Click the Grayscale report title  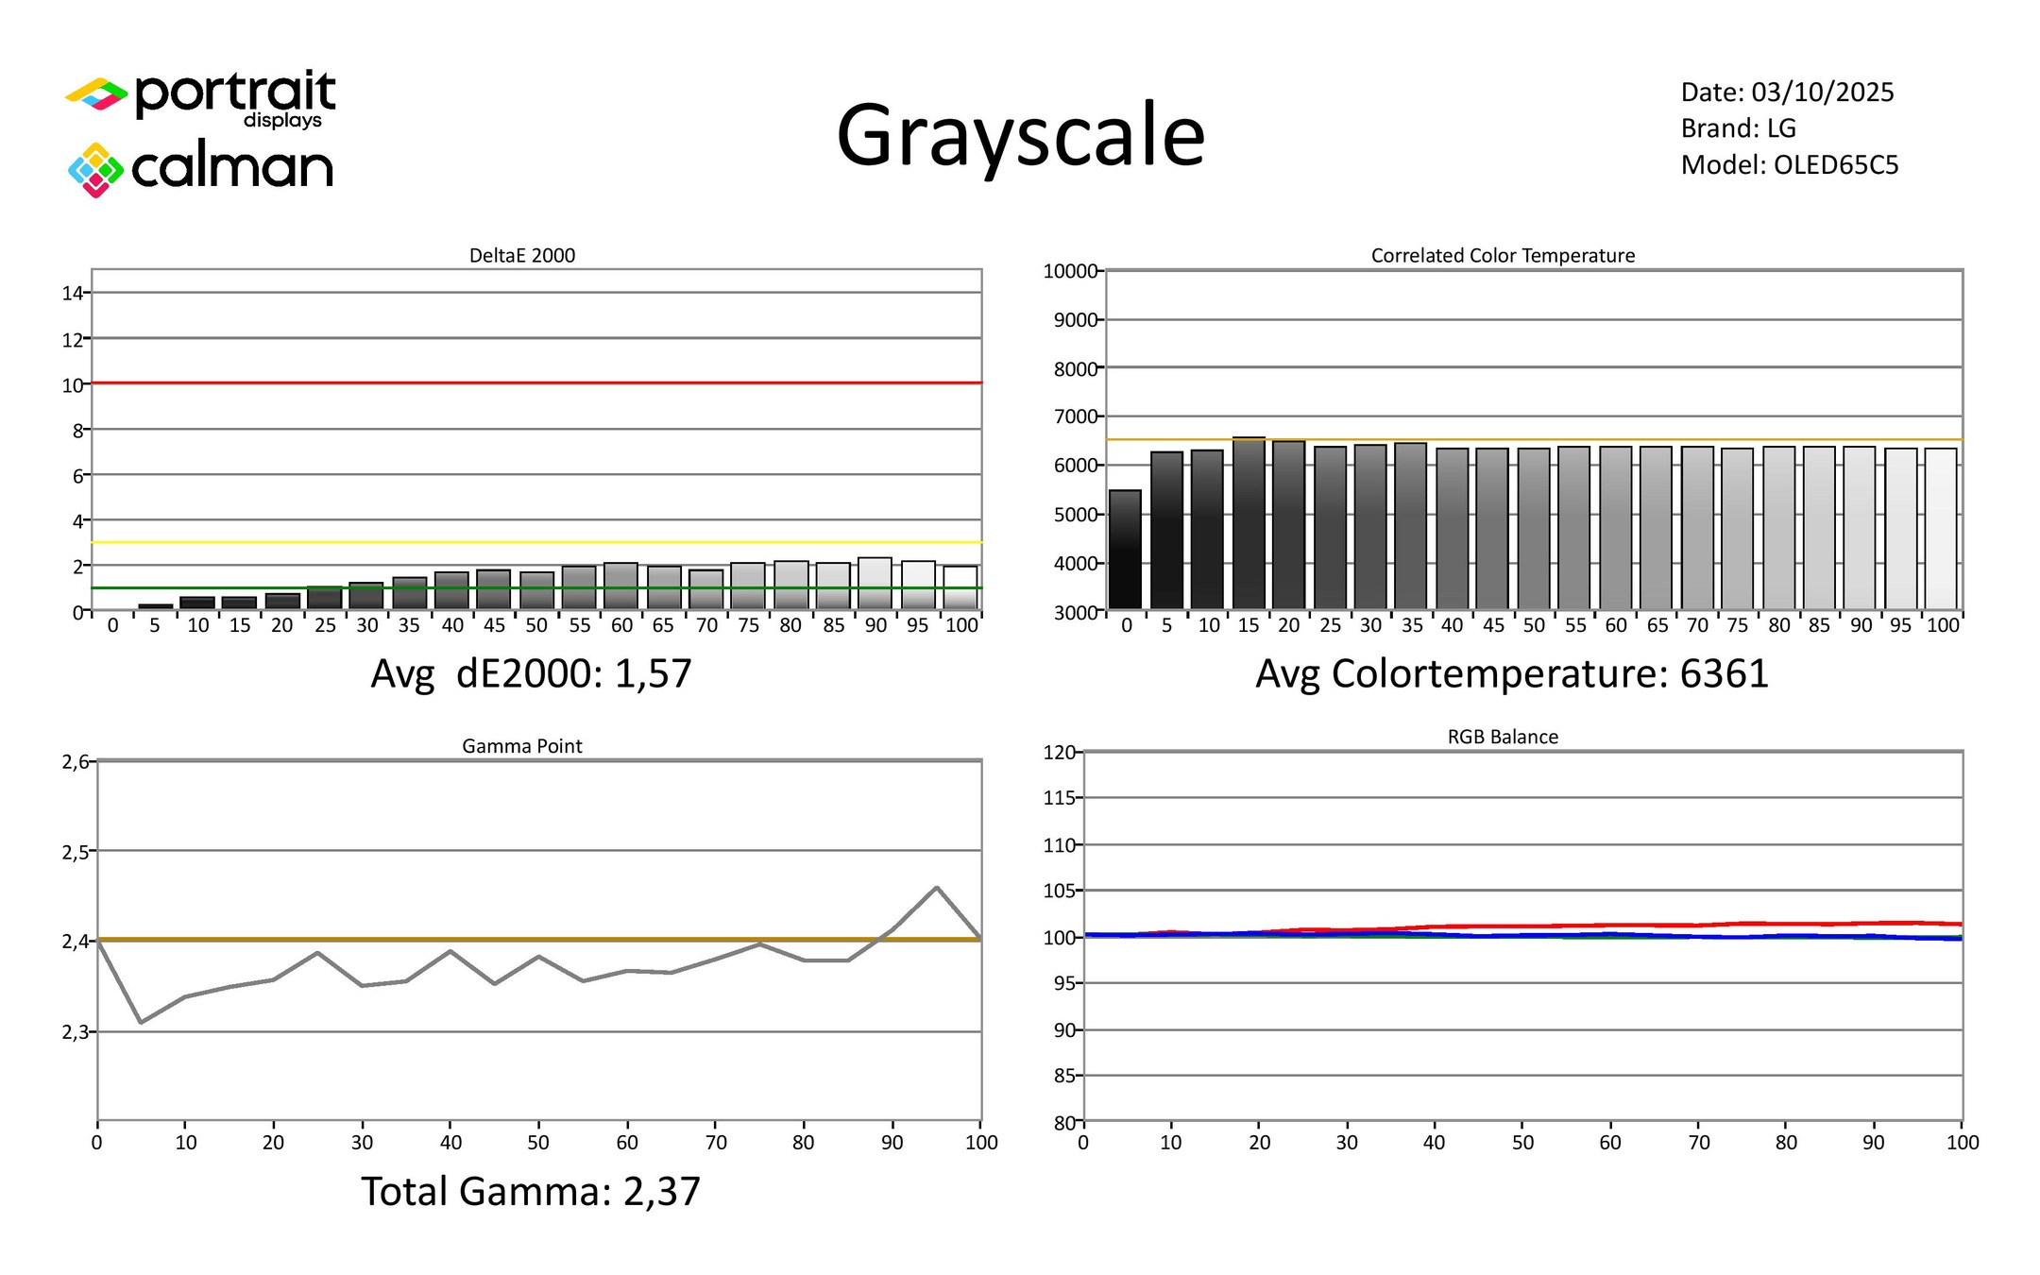click(1020, 135)
